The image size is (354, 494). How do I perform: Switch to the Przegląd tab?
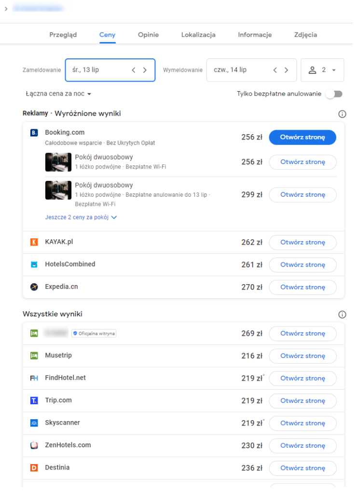tap(63, 35)
